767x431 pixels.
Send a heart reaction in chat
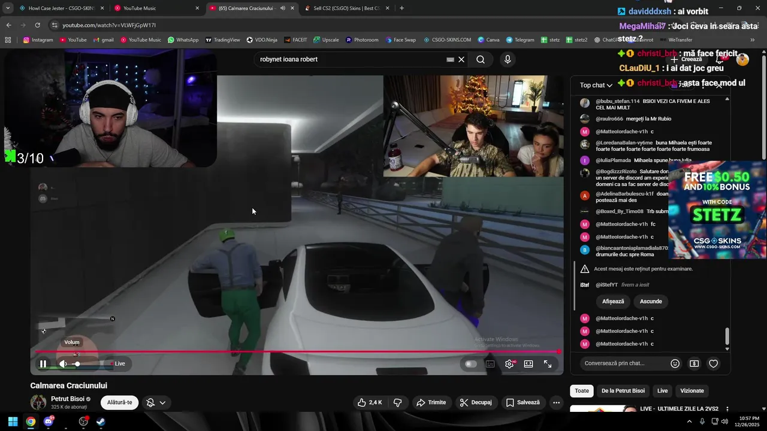[713, 363]
